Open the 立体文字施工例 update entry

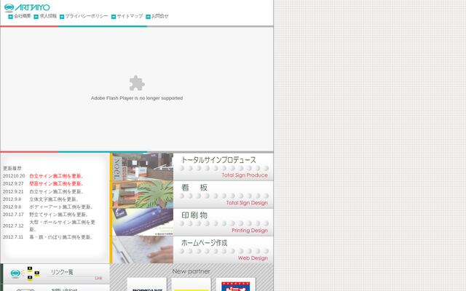pyautogui.click(x=53, y=199)
